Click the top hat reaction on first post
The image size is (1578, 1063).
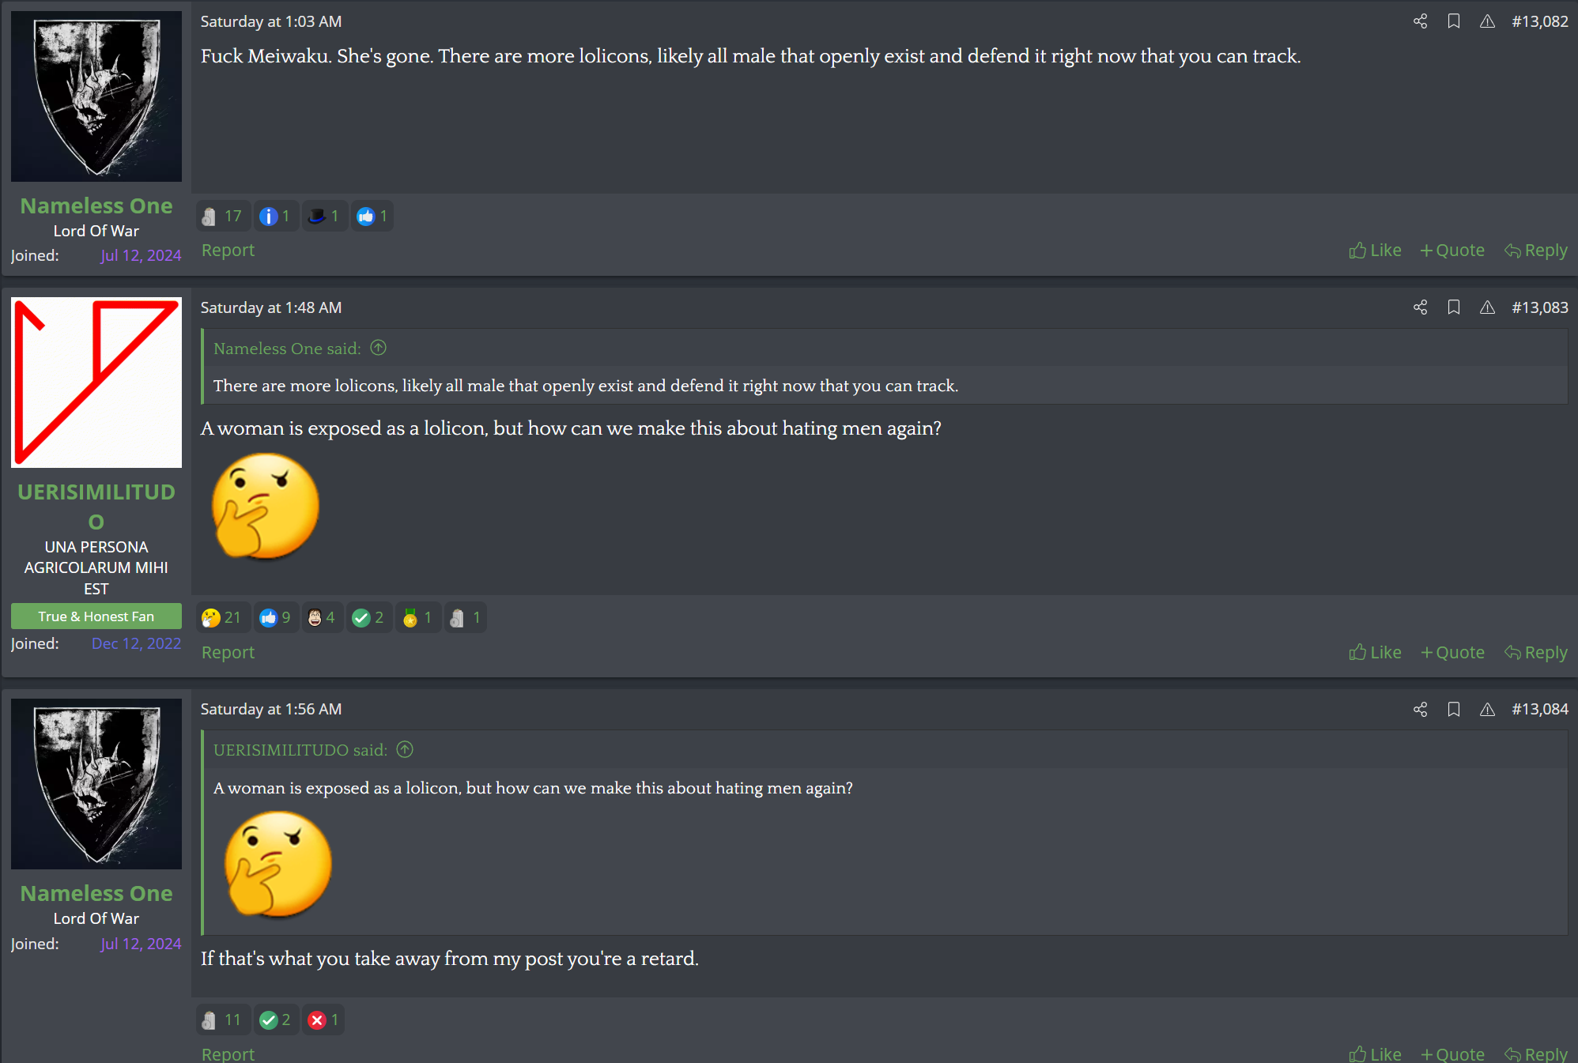point(324,216)
